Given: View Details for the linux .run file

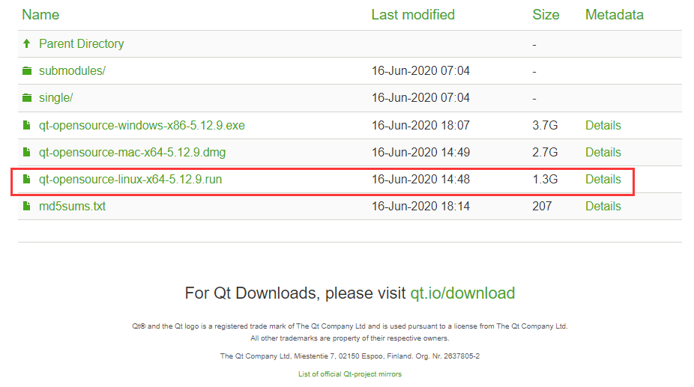Looking at the screenshot, I should (x=603, y=180).
